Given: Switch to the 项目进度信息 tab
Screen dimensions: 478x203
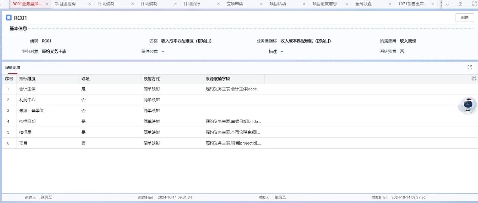Looking at the screenshot, I should pyautogui.click(x=325, y=4).
